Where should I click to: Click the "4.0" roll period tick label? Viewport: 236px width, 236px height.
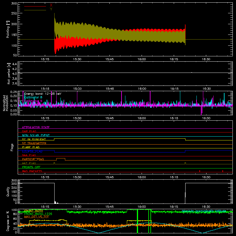tap(14, 74)
